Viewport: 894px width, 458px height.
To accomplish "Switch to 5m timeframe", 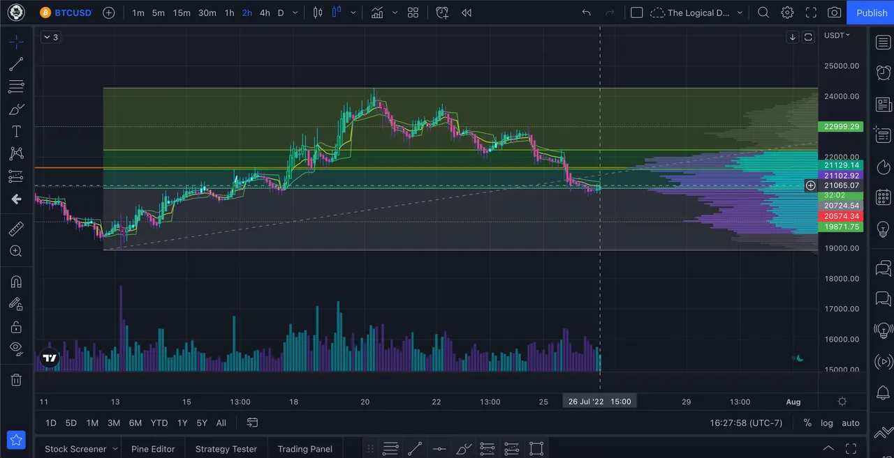I will [159, 13].
